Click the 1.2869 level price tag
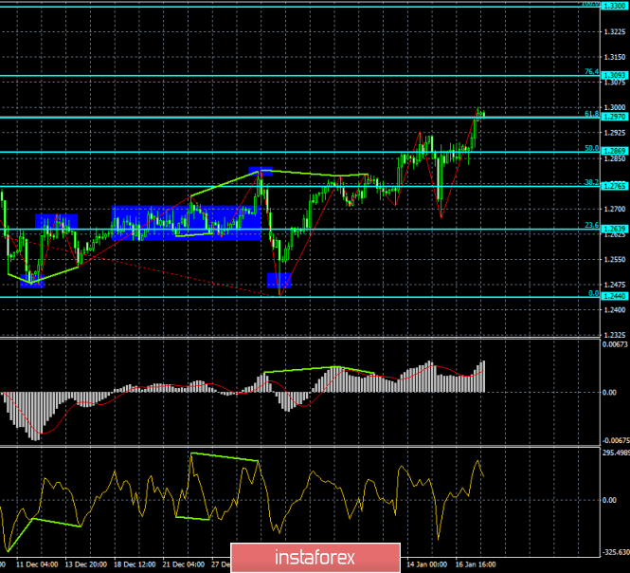Screen dimensions: 630x573 [x=614, y=151]
